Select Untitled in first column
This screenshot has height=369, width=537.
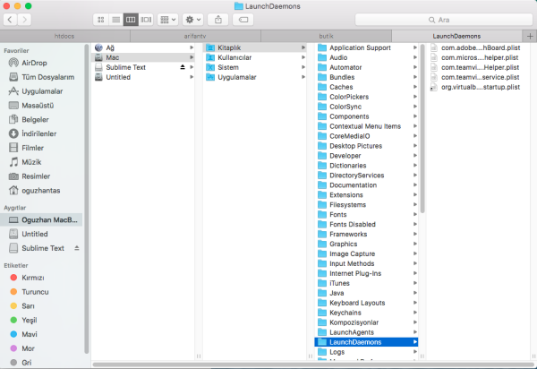click(x=144, y=77)
